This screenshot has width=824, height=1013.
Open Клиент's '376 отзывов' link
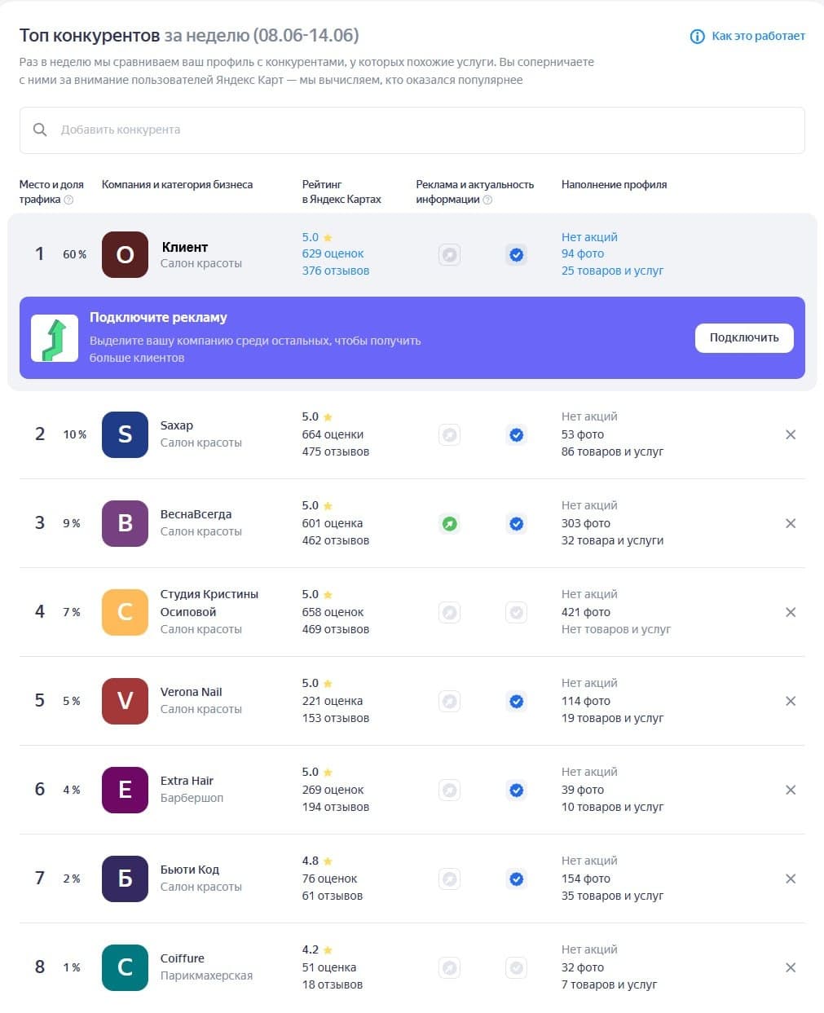[335, 271]
